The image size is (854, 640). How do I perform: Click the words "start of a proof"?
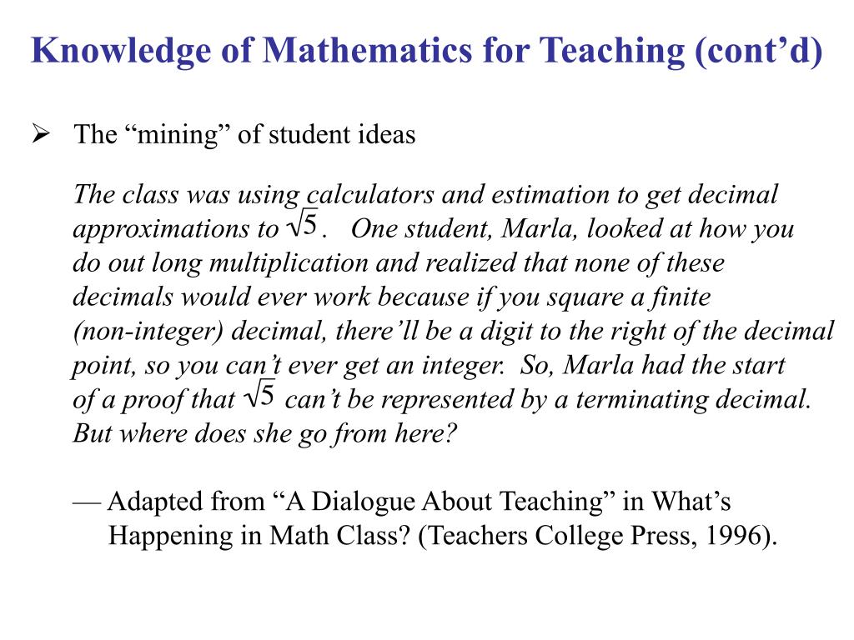(x=429, y=382)
